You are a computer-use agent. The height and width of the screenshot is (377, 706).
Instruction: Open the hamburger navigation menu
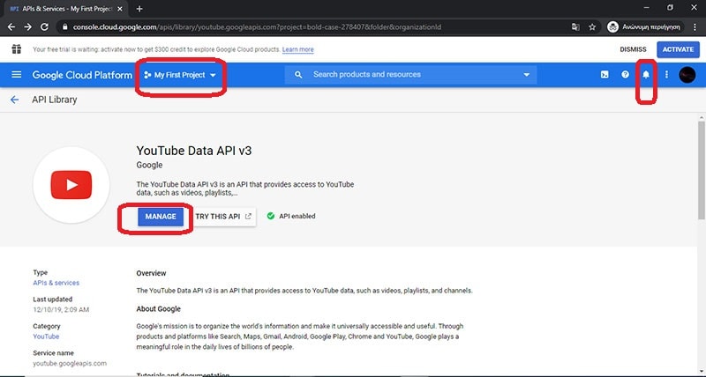point(16,75)
